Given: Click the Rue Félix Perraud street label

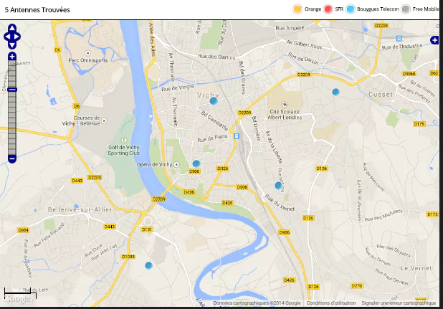Looking at the screenshot, I should (x=49, y=235).
